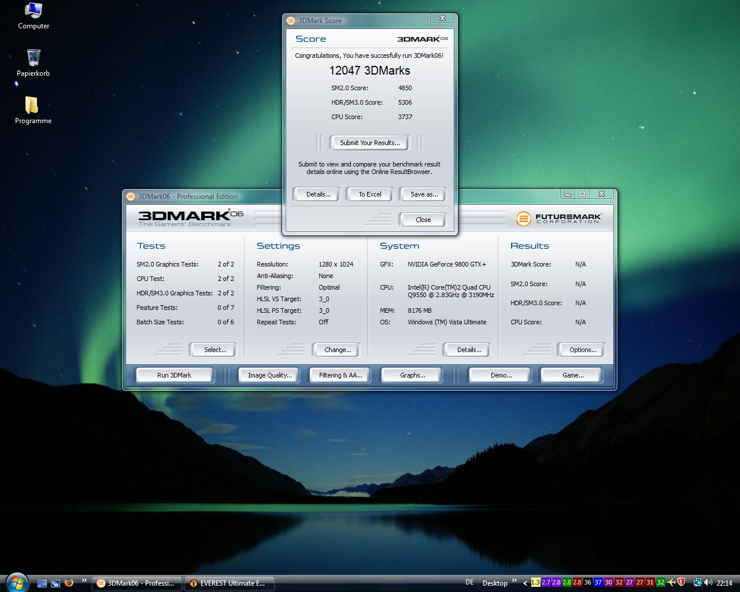Click the Close button in the score dialog
740x592 pixels.
[423, 220]
